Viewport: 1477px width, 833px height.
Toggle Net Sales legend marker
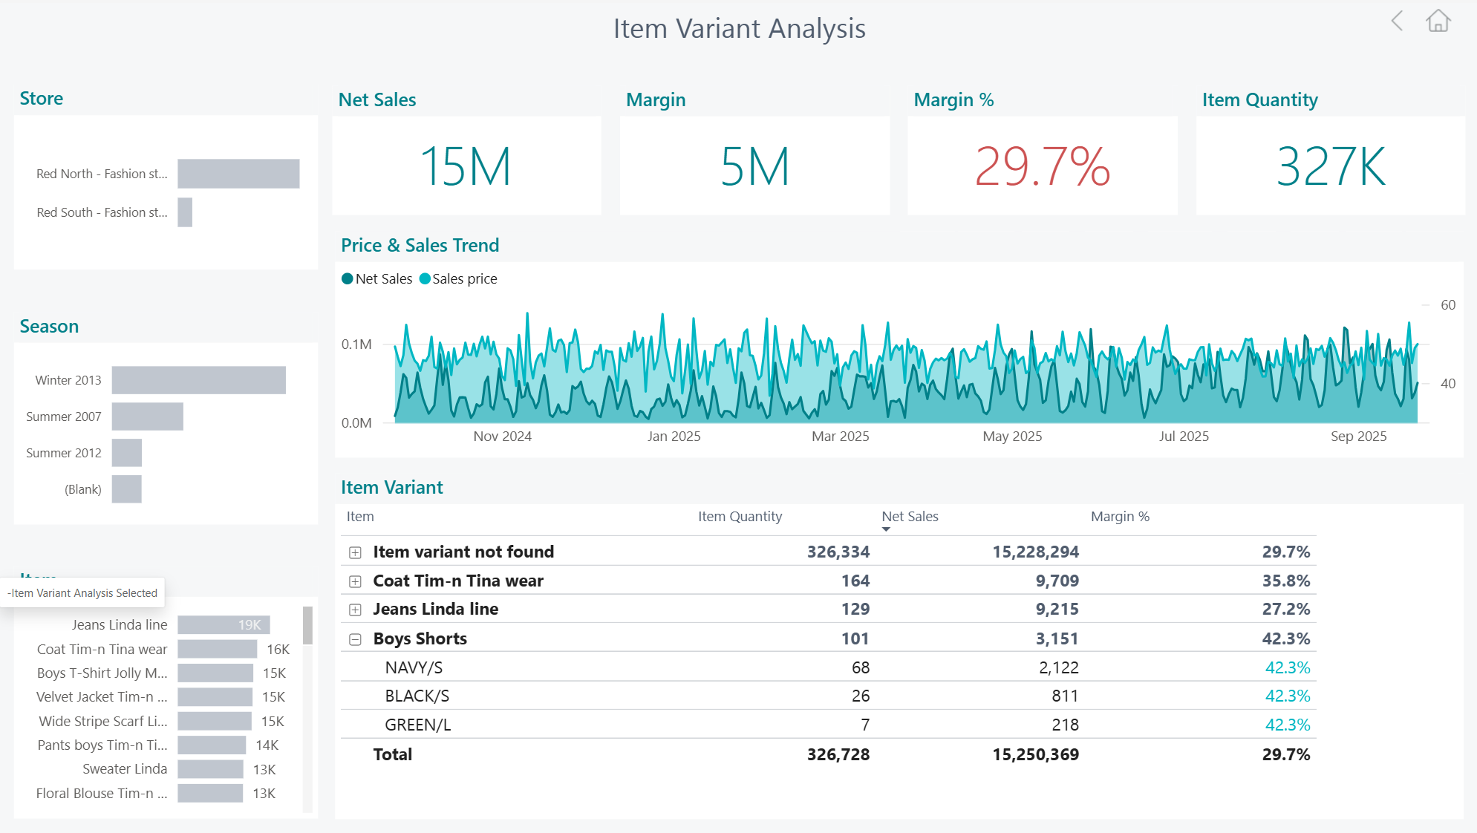pos(347,279)
